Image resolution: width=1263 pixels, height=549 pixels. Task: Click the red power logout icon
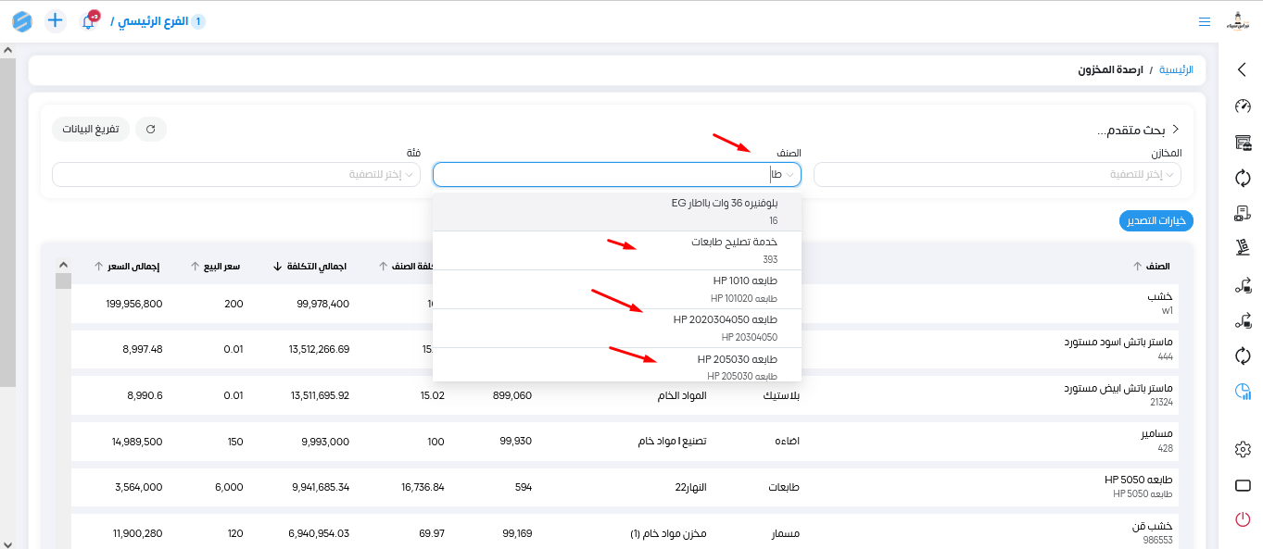click(x=1243, y=519)
